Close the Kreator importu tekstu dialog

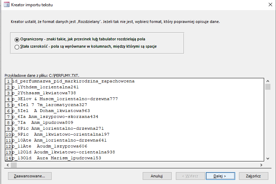(x=270, y=5)
